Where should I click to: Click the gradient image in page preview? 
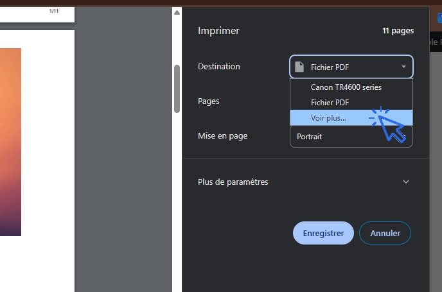(x=10, y=141)
